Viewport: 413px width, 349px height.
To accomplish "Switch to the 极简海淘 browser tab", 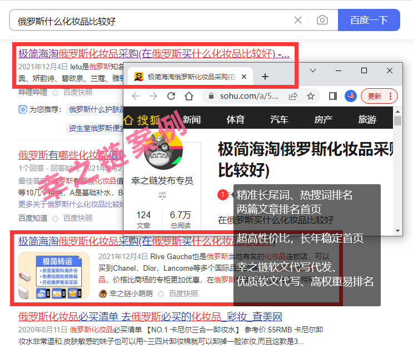I will click(190, 77).
